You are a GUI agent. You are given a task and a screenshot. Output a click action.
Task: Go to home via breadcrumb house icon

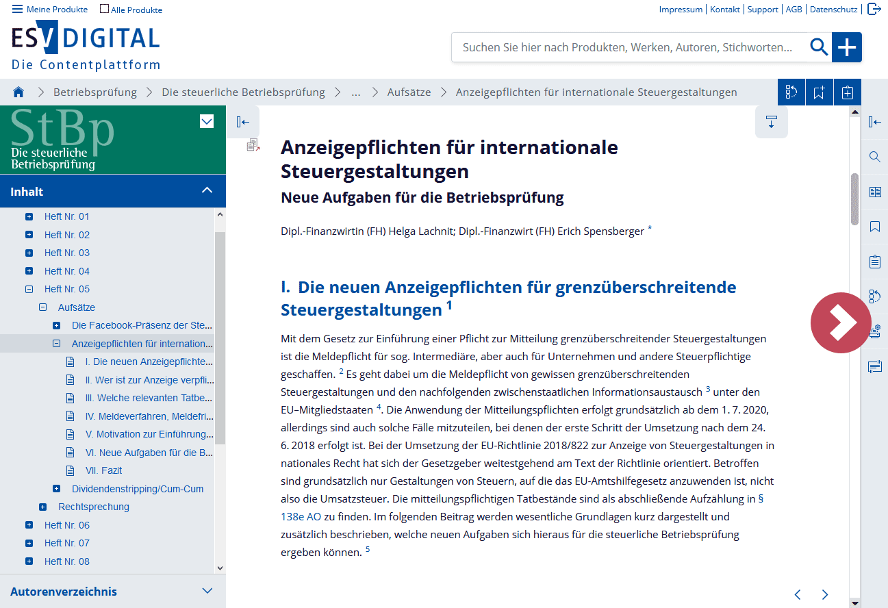click(x=18, y=92)
